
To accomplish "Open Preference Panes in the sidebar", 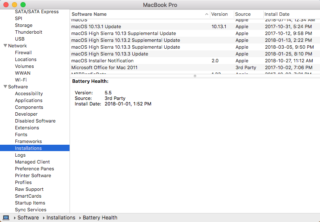I will pyautogui.click(x=35, y=169).
